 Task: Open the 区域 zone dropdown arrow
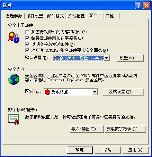pos(95,92)
